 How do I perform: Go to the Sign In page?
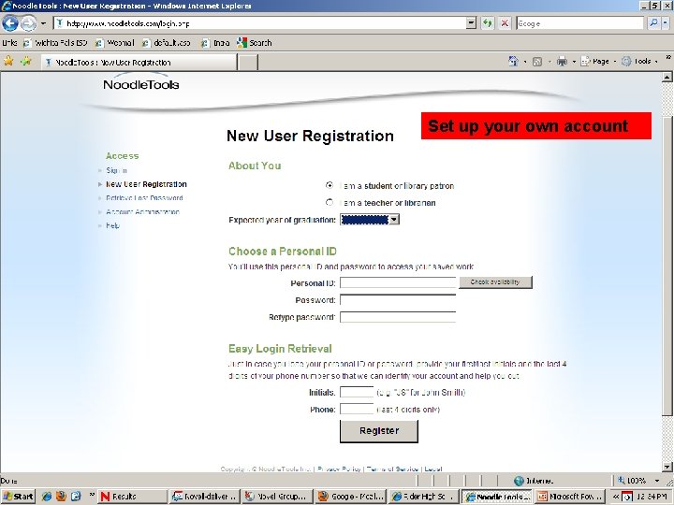(116, 170)
